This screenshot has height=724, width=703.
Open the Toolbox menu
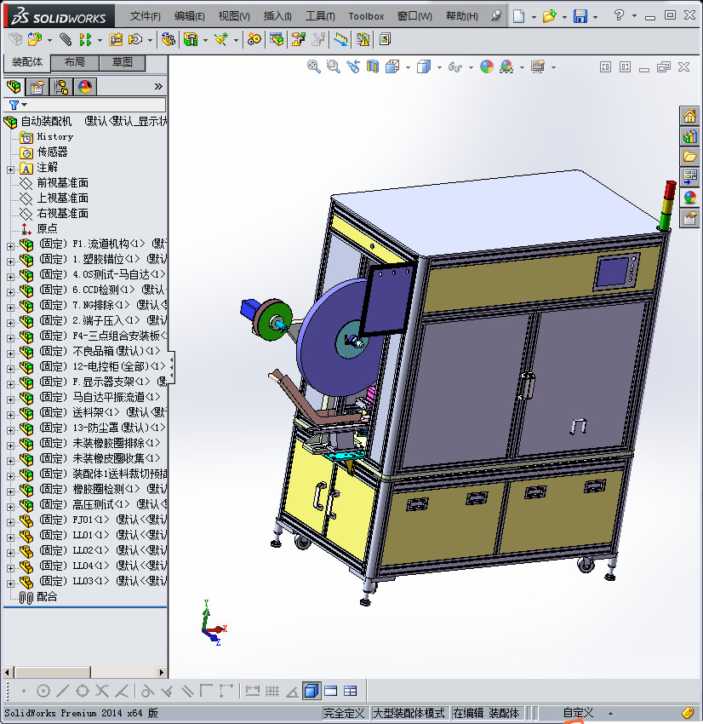tap(366, 16)
